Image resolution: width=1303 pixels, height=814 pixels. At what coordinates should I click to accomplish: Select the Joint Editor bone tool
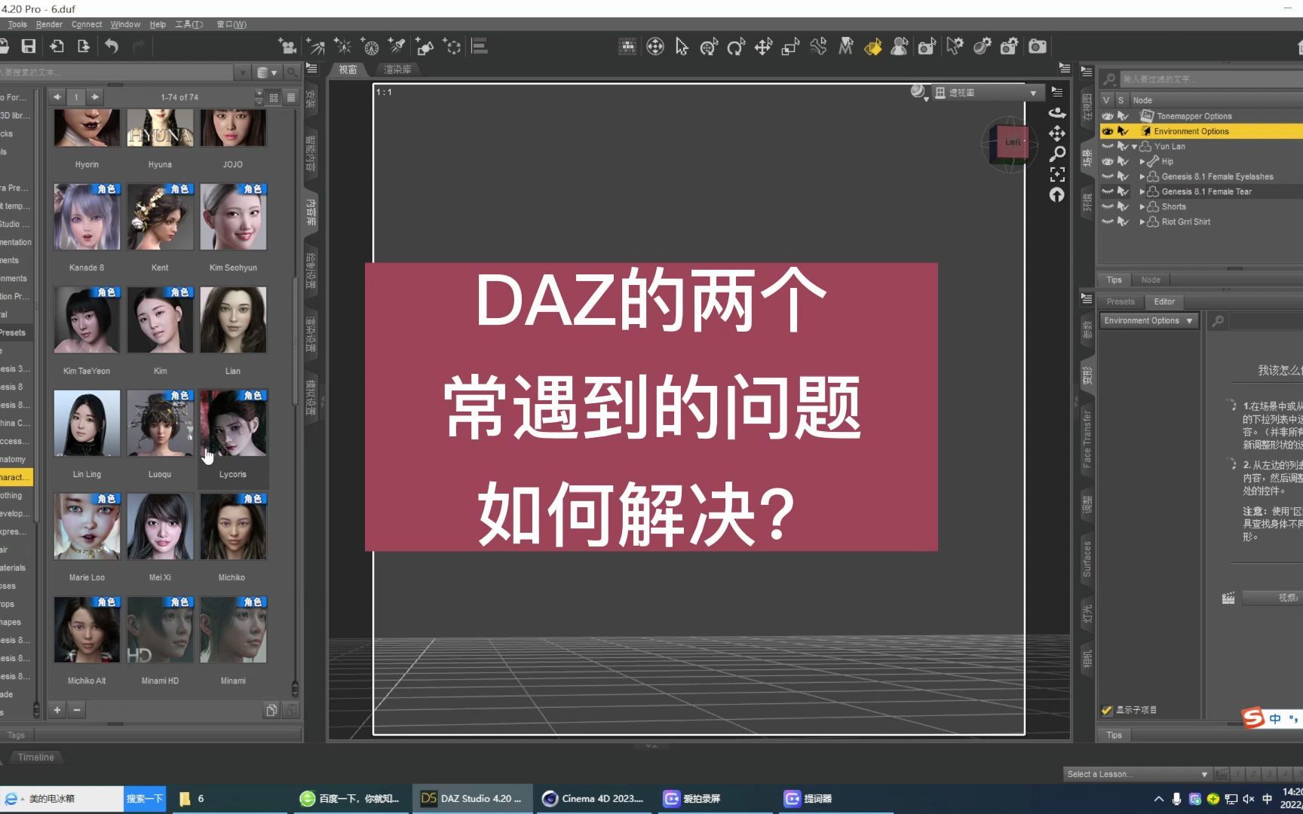click(x=818, y=47)
